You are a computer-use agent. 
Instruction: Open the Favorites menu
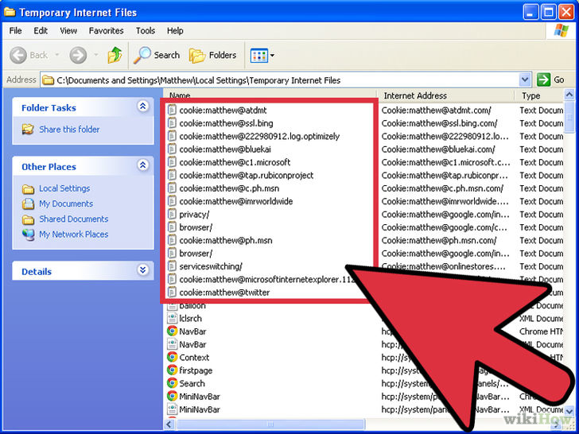[x=106, y=31]
